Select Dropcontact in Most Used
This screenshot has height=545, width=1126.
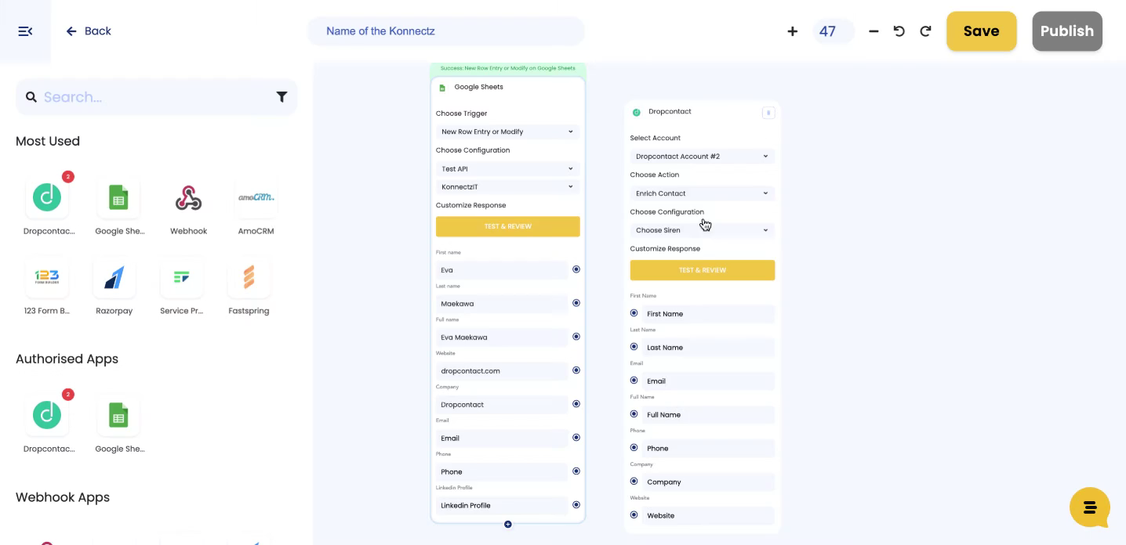click(x=47, y=198)
